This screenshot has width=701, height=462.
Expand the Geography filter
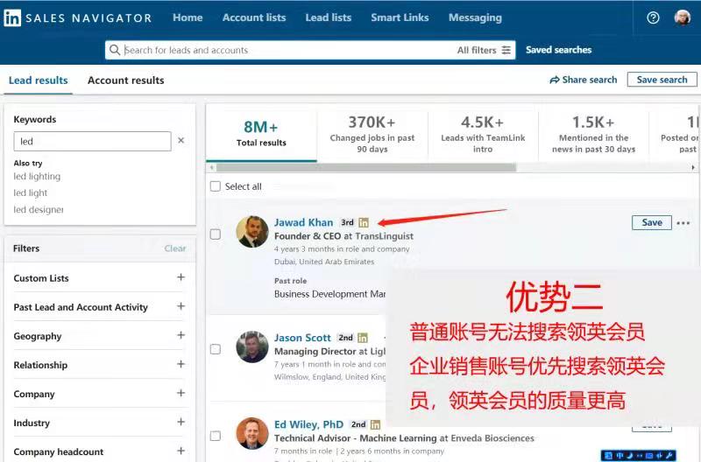click(181, 335)
